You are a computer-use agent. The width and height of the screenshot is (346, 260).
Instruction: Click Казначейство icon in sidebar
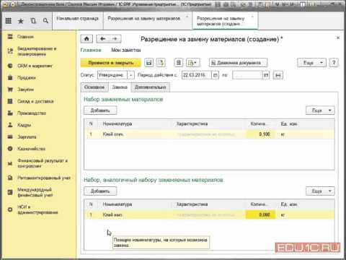[10, 149]
